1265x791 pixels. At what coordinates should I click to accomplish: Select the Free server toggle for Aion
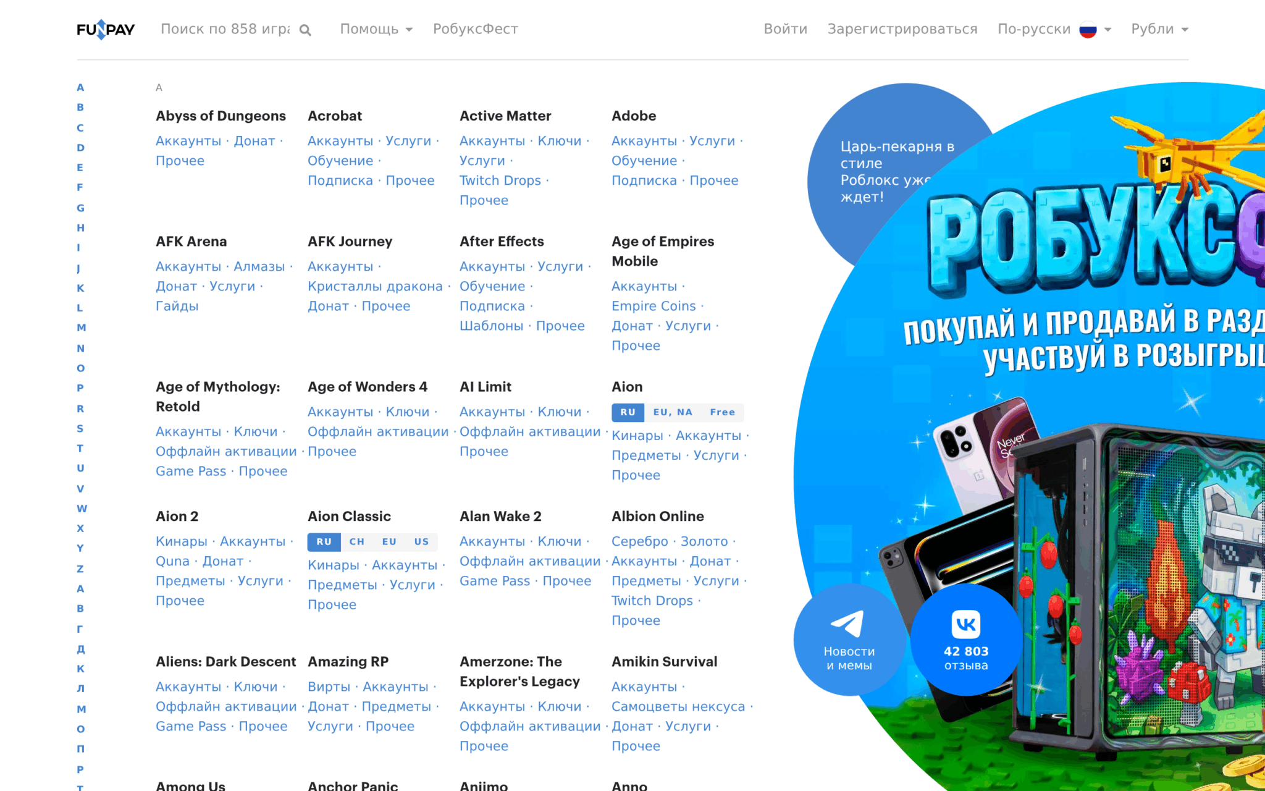(x=722, y=412)
